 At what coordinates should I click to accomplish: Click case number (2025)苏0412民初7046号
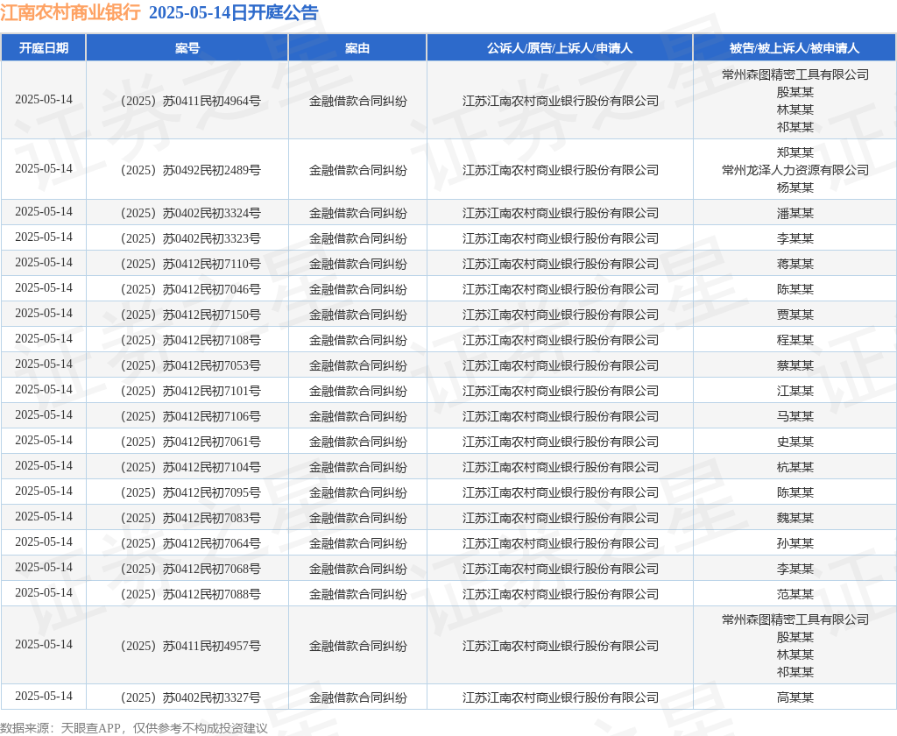point(190,289)
